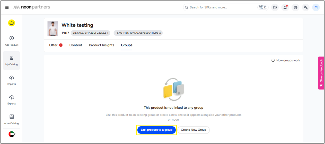Open the notifications bell

pos(285,7)
